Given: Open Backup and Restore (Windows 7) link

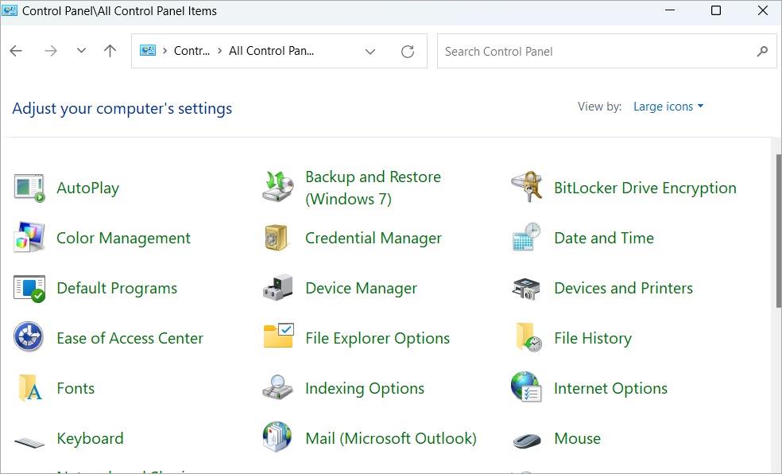Looking at the screenshot, I should (373, 188).
